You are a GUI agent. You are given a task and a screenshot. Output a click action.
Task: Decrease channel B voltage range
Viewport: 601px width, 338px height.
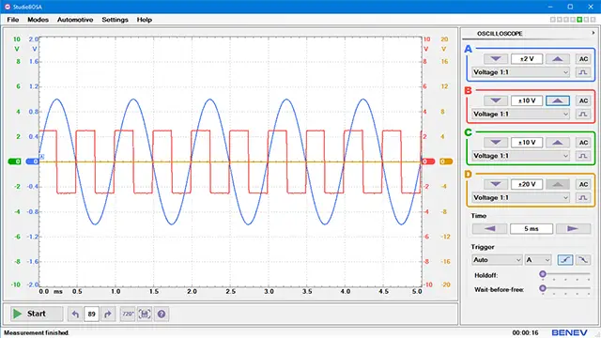pos(496,100)
